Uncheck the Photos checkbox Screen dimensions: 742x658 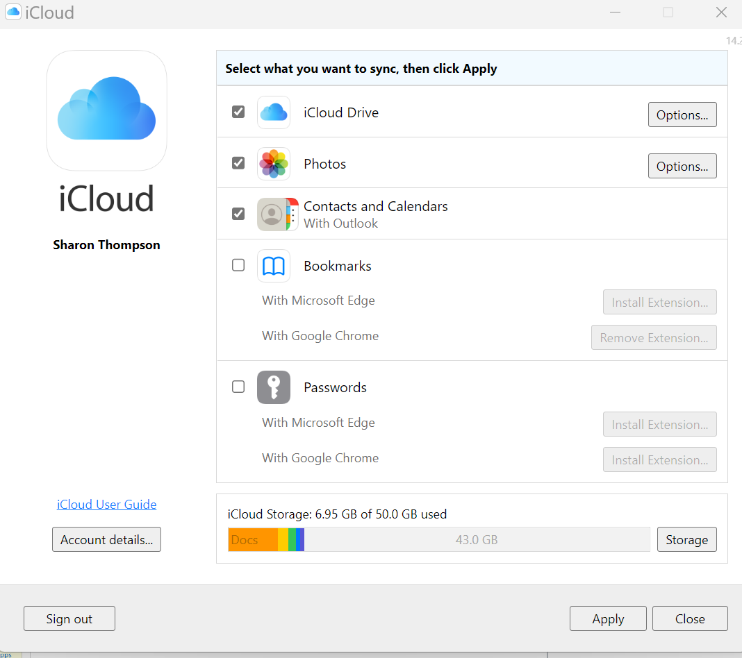pos(238,163)
